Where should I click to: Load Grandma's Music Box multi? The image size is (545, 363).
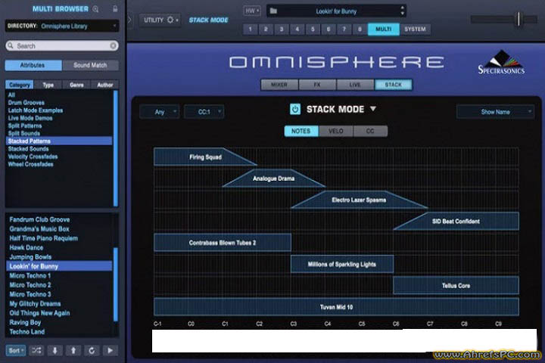tap(59, 229)
